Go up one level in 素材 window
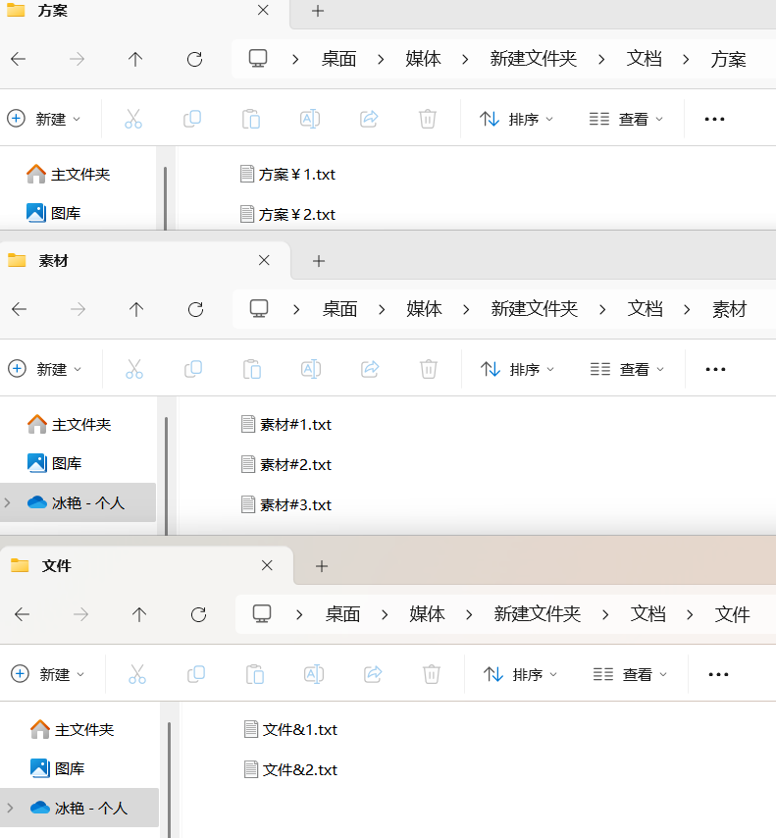This screenshot has height=838, width=776. click(136, 309)
